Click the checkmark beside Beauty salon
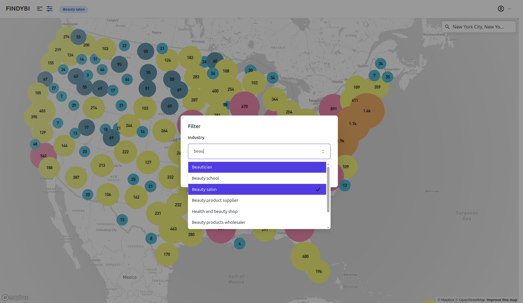523x303 pixels. pos(318,189)
